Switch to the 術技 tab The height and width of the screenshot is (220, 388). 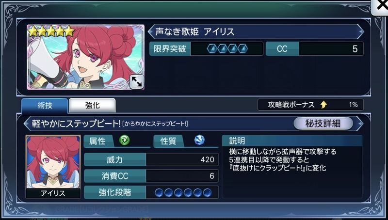(x=45, y=106)
